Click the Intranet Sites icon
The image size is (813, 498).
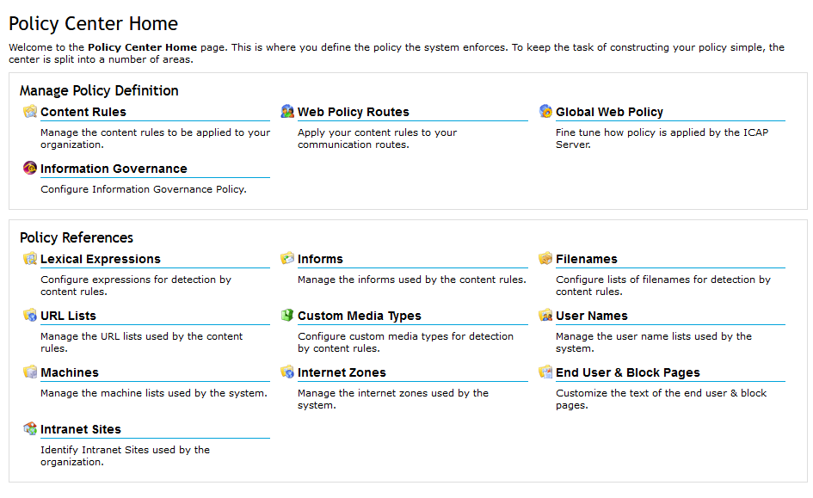coord(30,429)
